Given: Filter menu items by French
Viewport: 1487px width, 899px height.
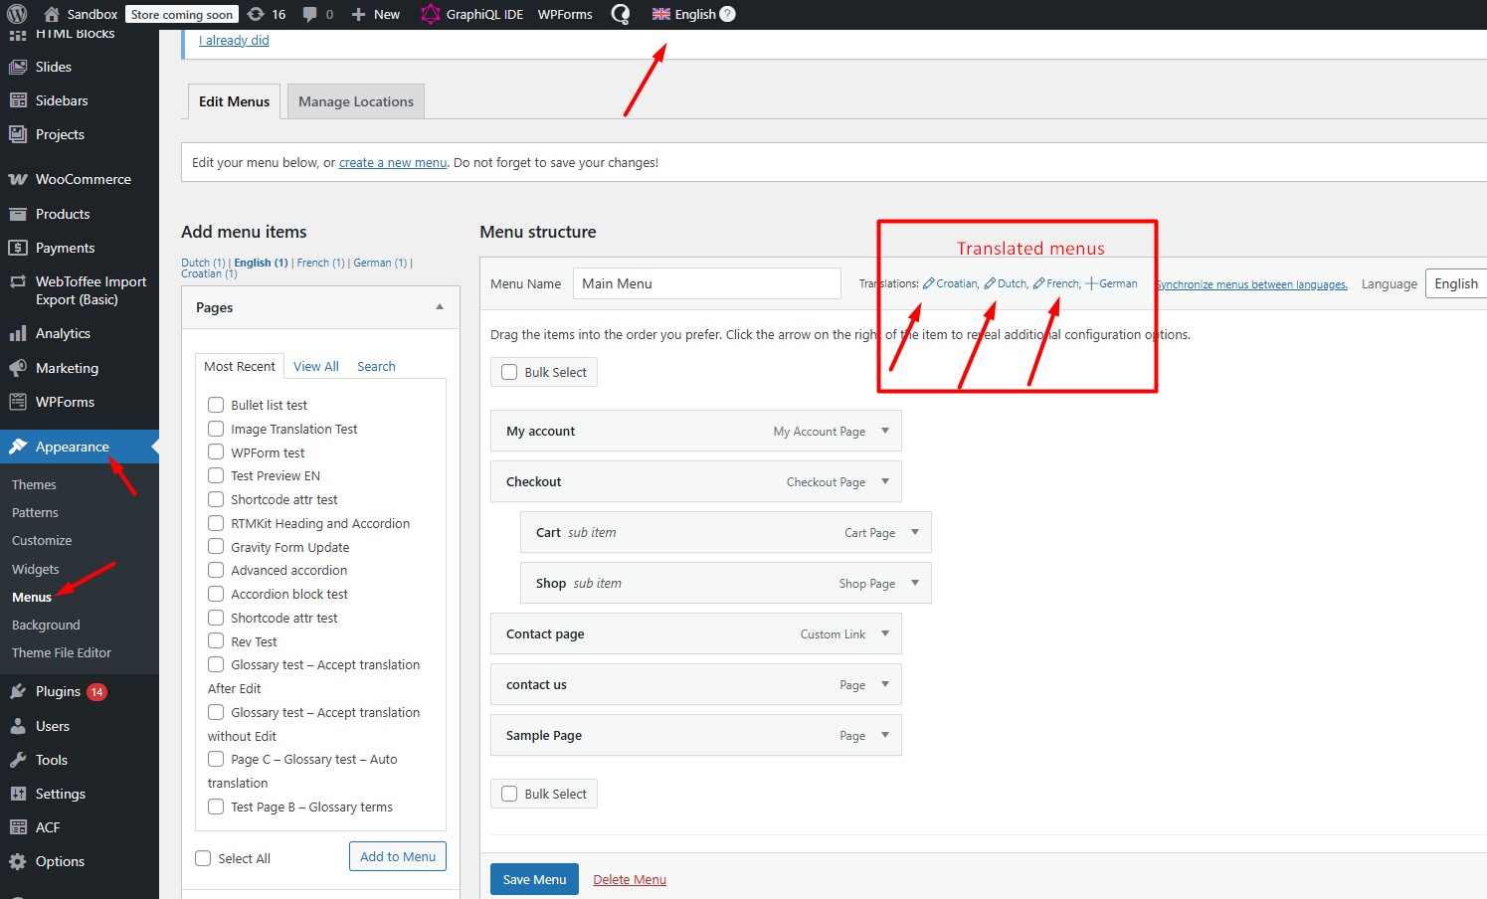Looking at the screenshot, I should [320, 263].
